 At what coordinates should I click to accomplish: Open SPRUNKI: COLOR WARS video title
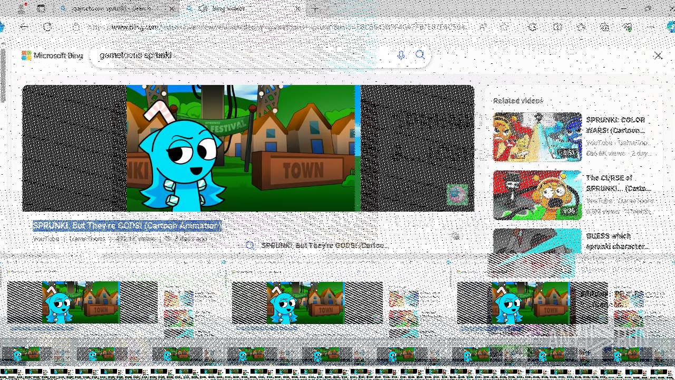pyautogui.click(x=616, y=125)
